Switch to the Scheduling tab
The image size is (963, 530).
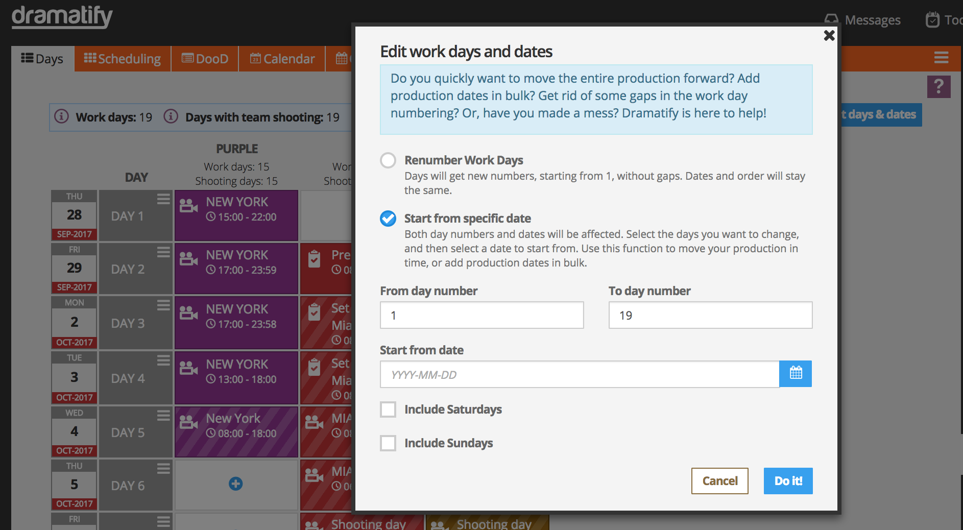coord(123,59)
